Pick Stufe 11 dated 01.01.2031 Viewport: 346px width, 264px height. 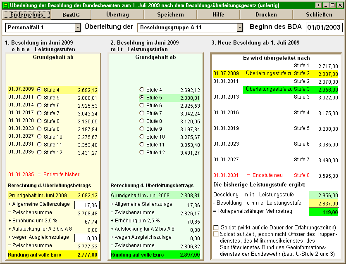[39, 144]
